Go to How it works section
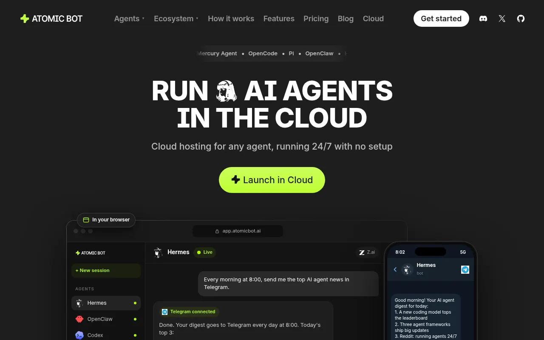This screenshot has height=340, width=544. [231, 19]
